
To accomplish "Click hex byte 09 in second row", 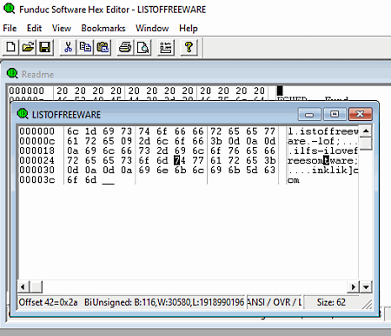I will pyautogui.click(x=126, y=141).
